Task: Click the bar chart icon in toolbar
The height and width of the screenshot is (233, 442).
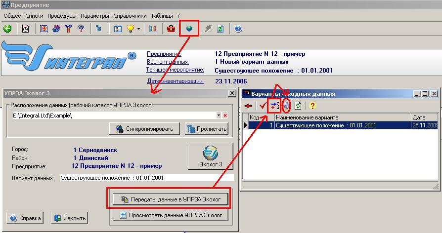Action: point(152,29)
